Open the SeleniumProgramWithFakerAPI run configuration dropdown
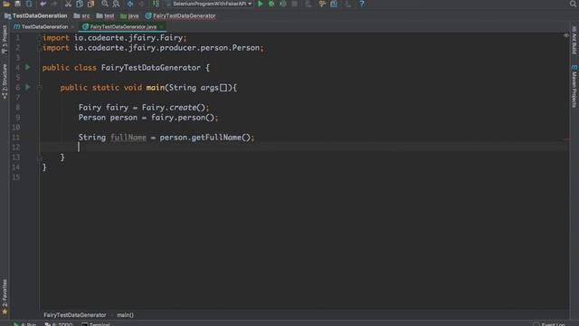 point(209,4)
